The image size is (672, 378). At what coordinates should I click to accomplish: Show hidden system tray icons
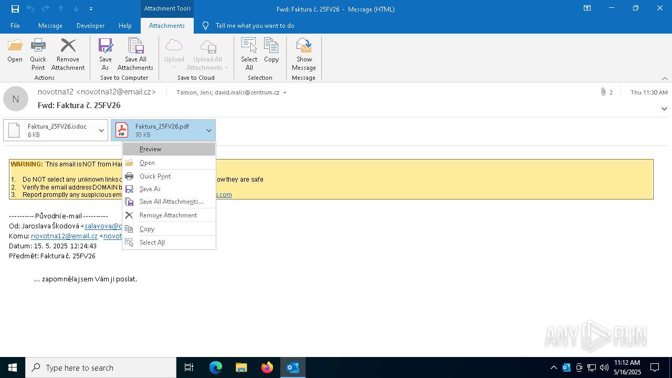tap(553, 367)
